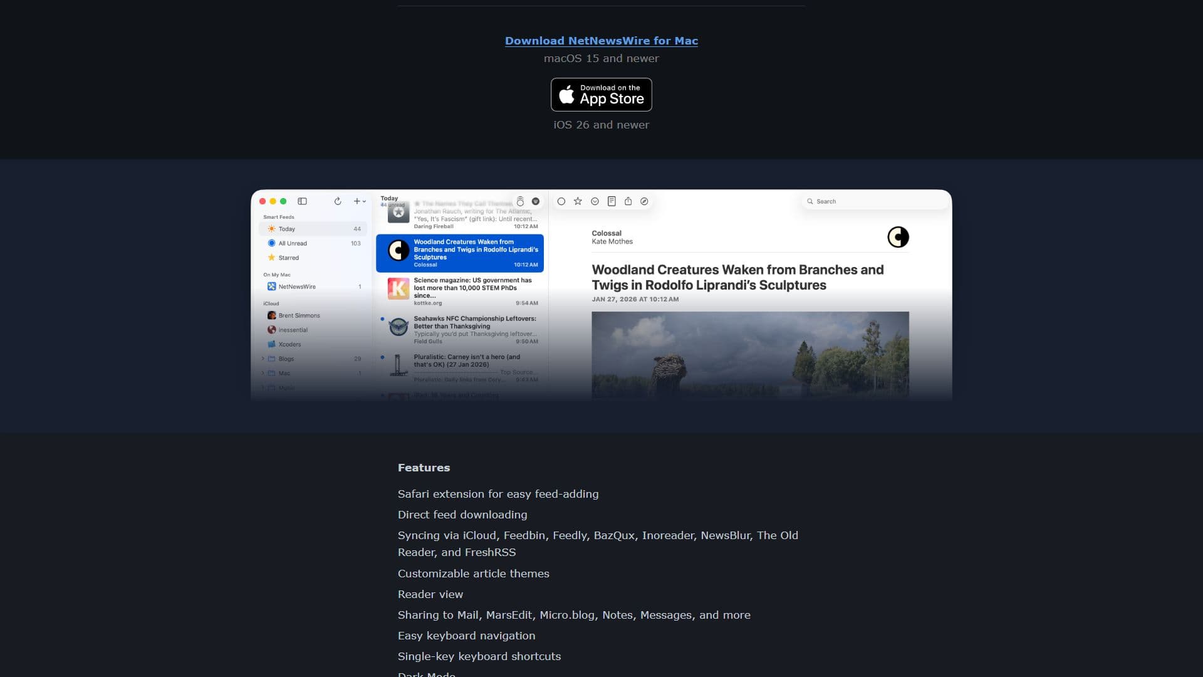1203x677 pixels.
Task: Click 'Easy keyboard navigation' text
Action: point(466,636)
